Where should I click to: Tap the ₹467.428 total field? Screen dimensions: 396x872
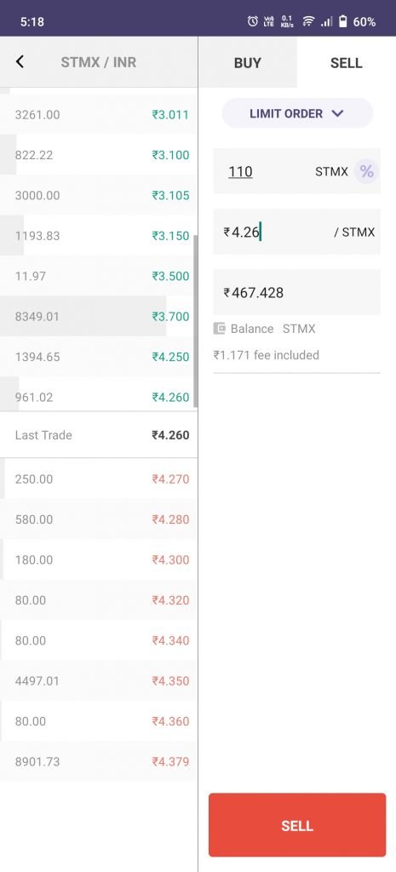(x=297, y=293)
